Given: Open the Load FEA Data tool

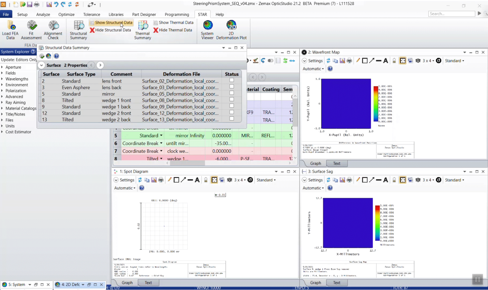Looking at the screenshot, I should [x=11, y=30].
